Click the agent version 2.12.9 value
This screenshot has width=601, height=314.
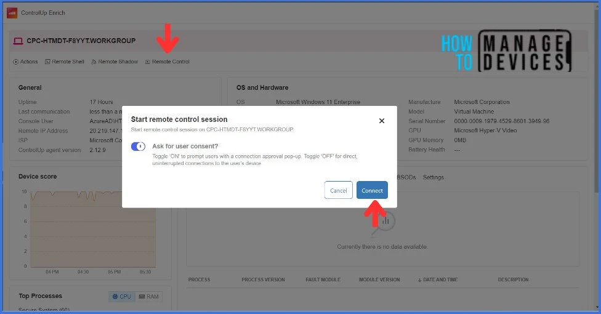coord(97,150)
